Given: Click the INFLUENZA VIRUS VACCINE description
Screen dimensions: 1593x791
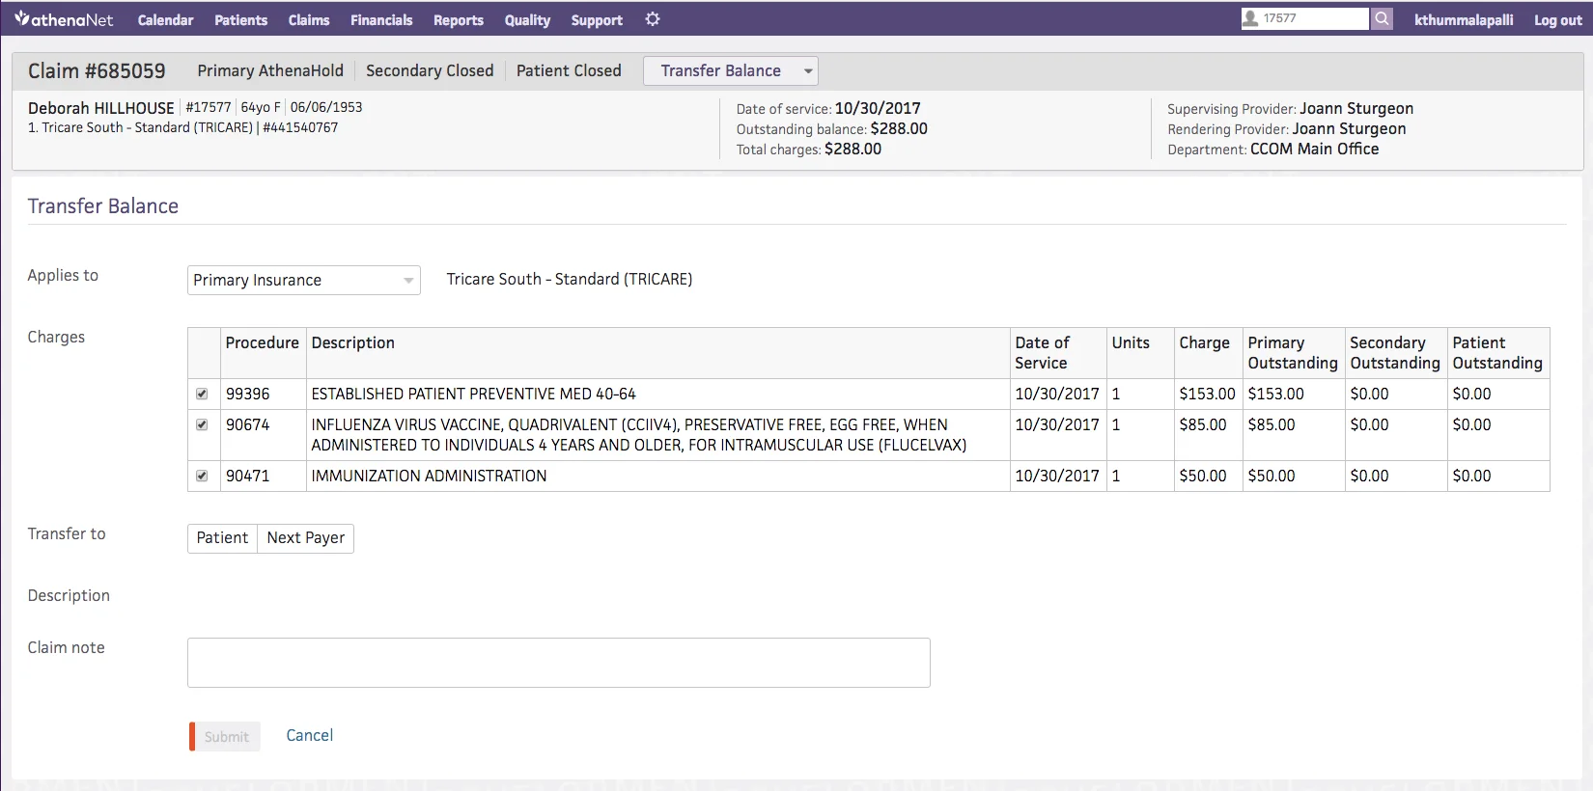Looking at the screenshot, I should [639, 435].
